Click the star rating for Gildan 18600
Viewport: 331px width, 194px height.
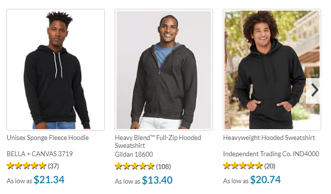[x=134, y=166]
